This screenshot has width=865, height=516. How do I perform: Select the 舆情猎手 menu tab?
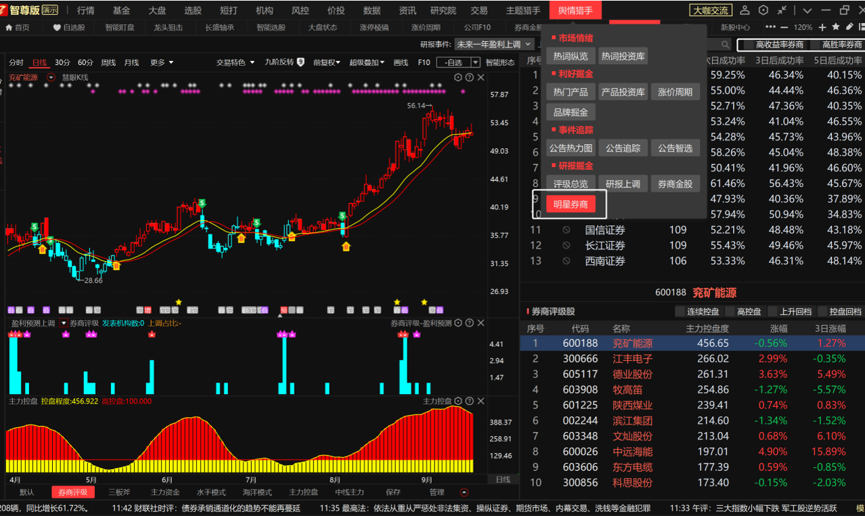coord(575,10)
